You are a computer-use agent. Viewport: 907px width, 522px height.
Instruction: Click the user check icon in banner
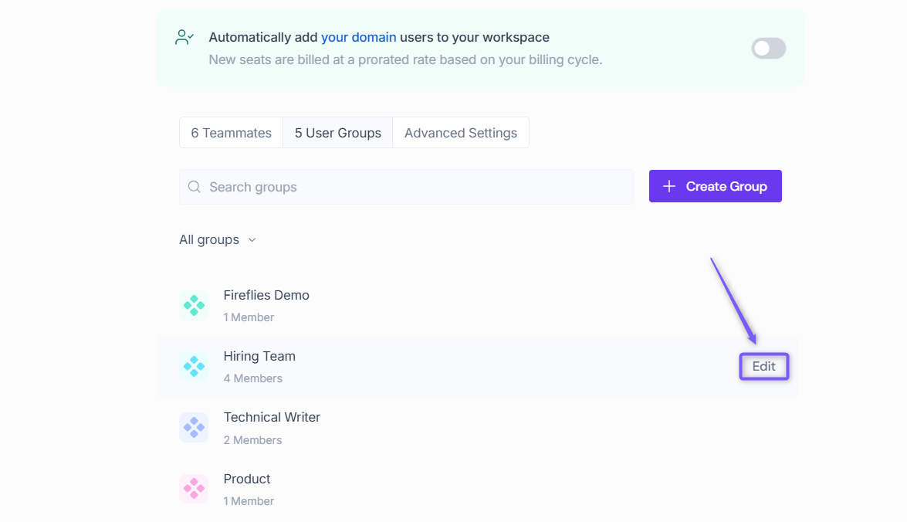(x=184, y=38)
